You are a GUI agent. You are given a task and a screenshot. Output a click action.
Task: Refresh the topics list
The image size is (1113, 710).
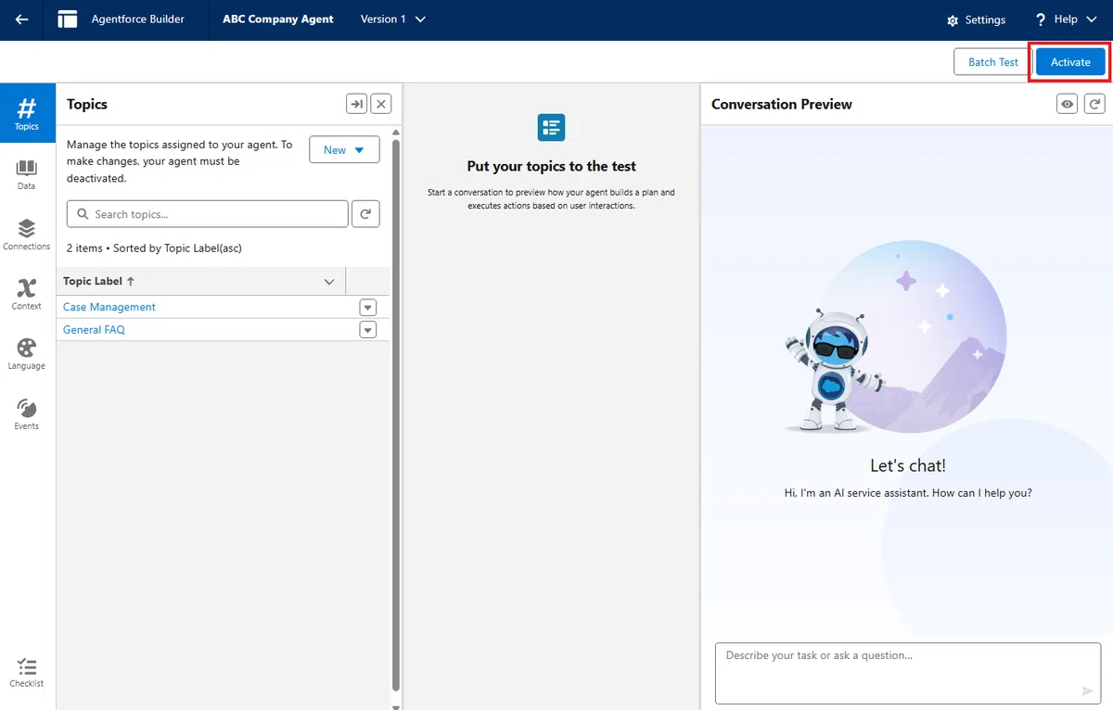point(365,214)
